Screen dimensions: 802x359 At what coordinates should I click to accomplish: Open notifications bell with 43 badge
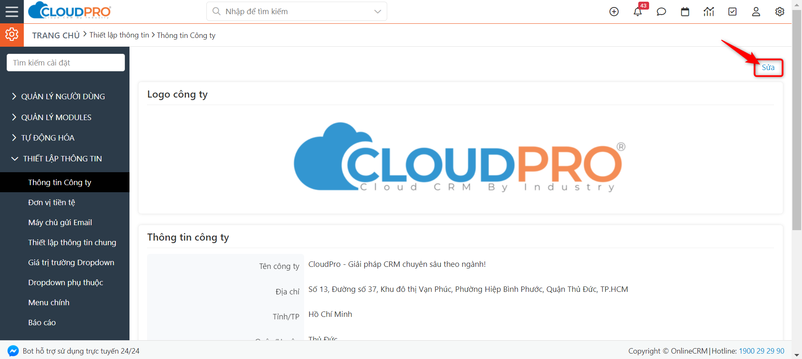pyautogui.click(x=638, y=12)
